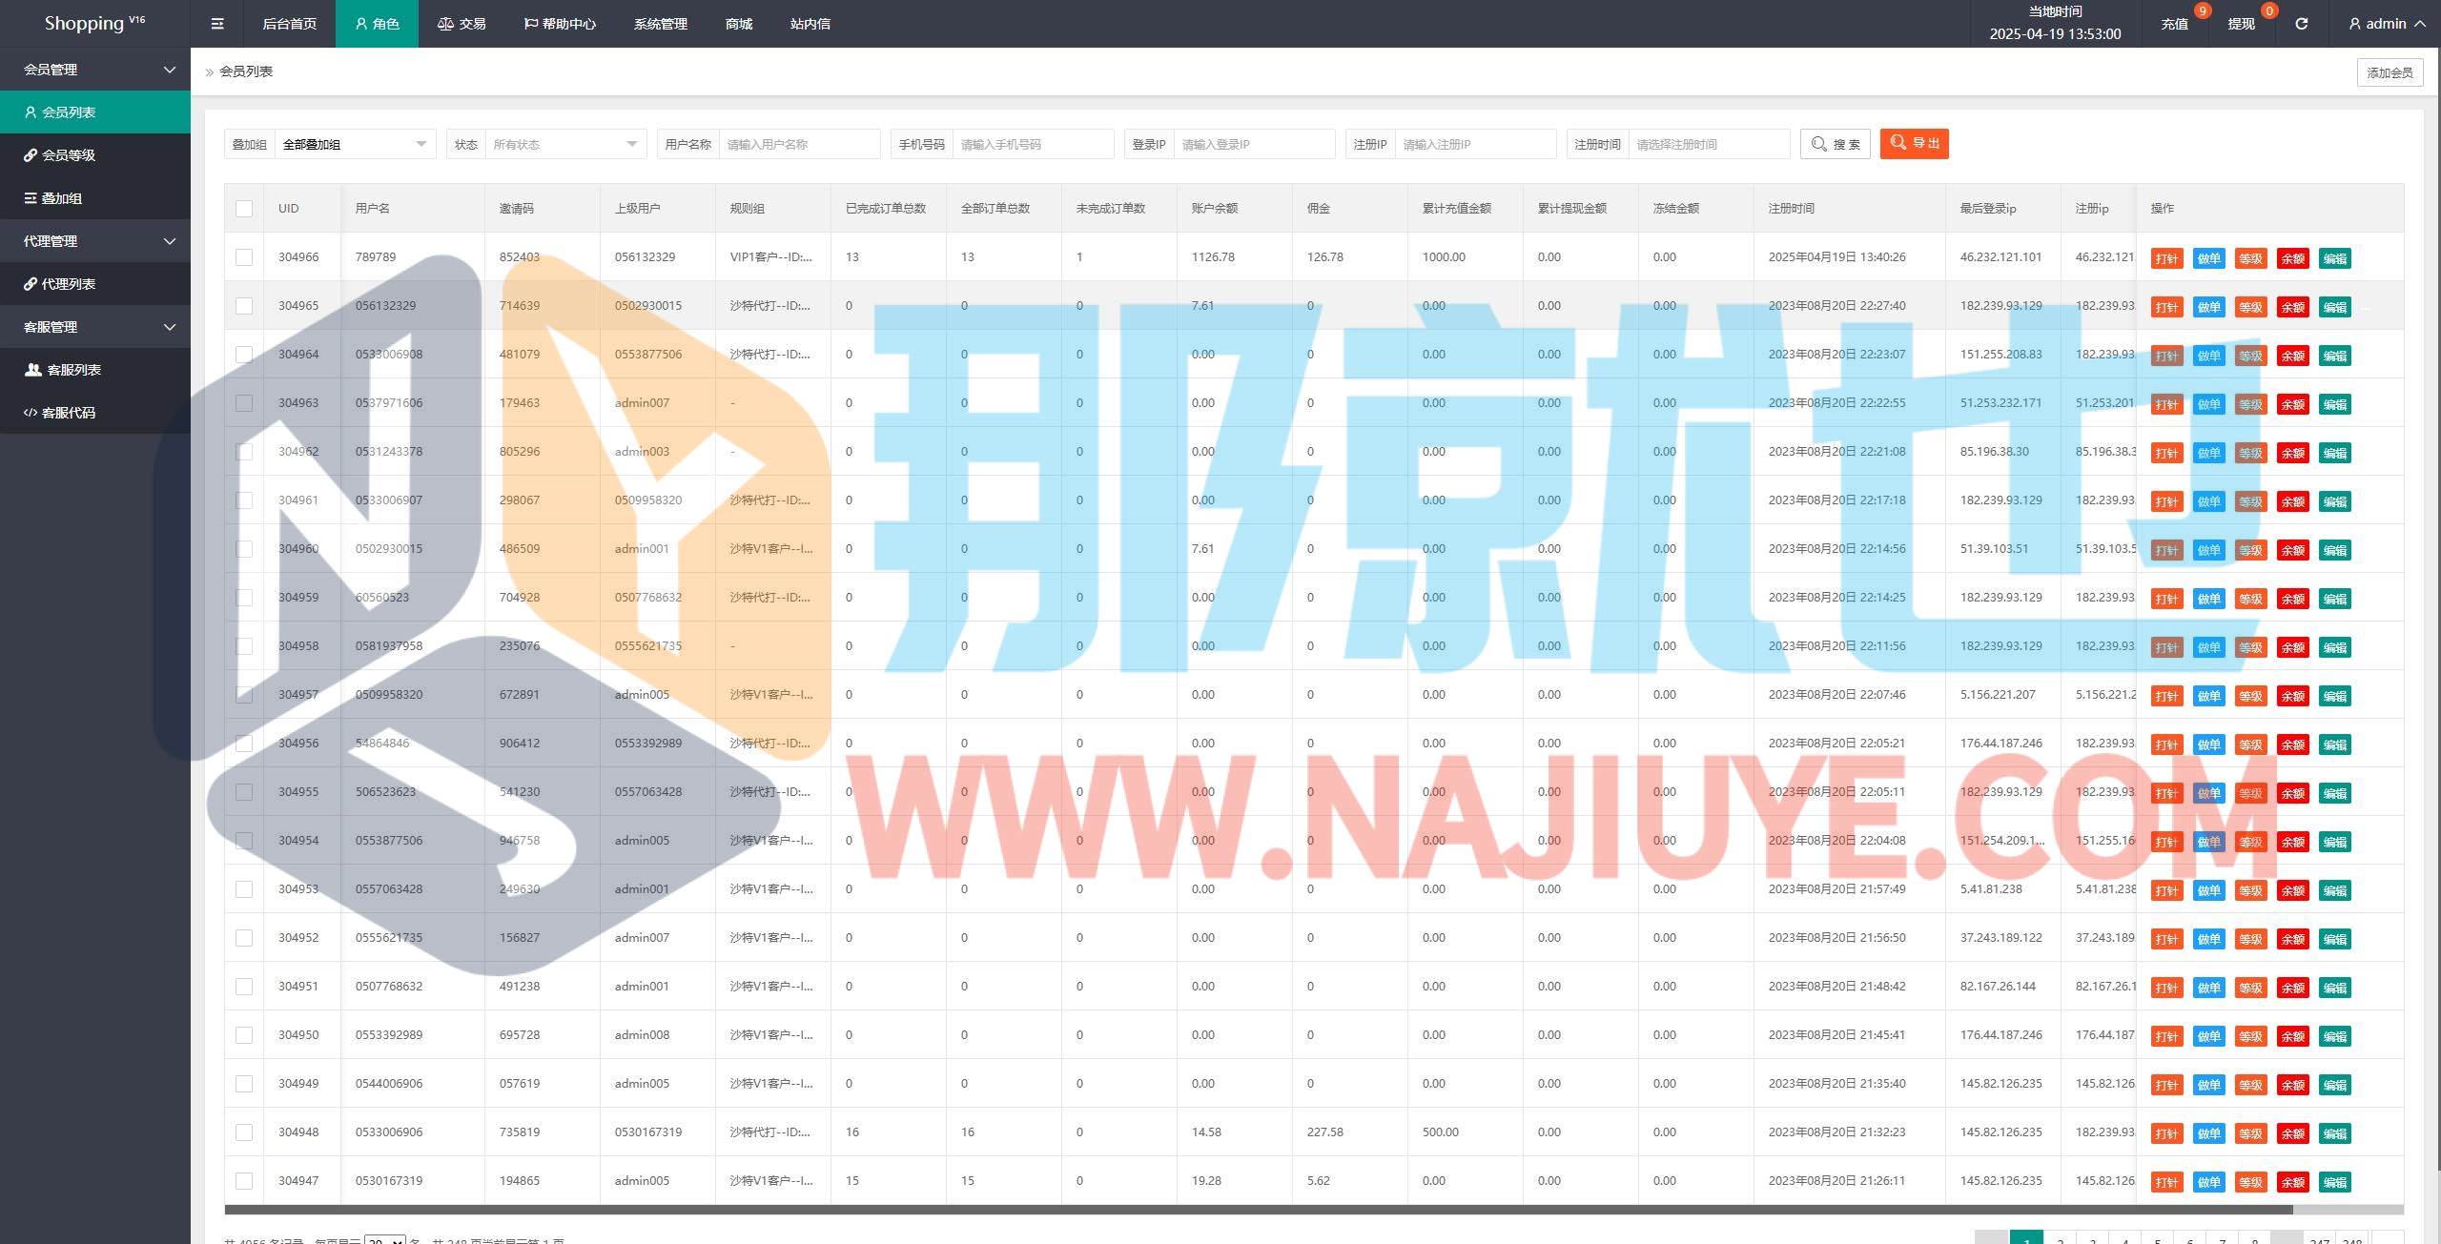Open the 交易 top navigation tab
This screenshot has width=2441, height=1244.
pyautogui.click(x=462, y=24)
